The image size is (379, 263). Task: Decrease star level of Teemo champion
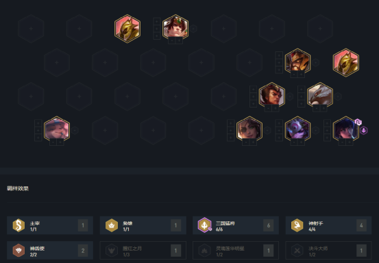click(53, 142)
